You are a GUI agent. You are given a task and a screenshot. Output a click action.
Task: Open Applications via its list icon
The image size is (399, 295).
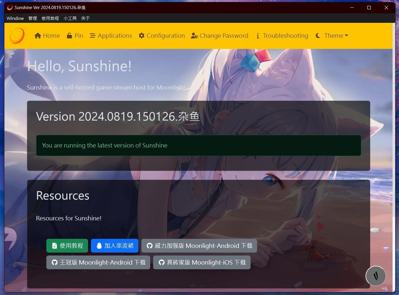click(x=92, y=35)
